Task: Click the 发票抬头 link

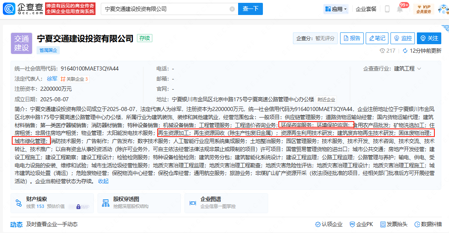Action: [x=394, y=224]
